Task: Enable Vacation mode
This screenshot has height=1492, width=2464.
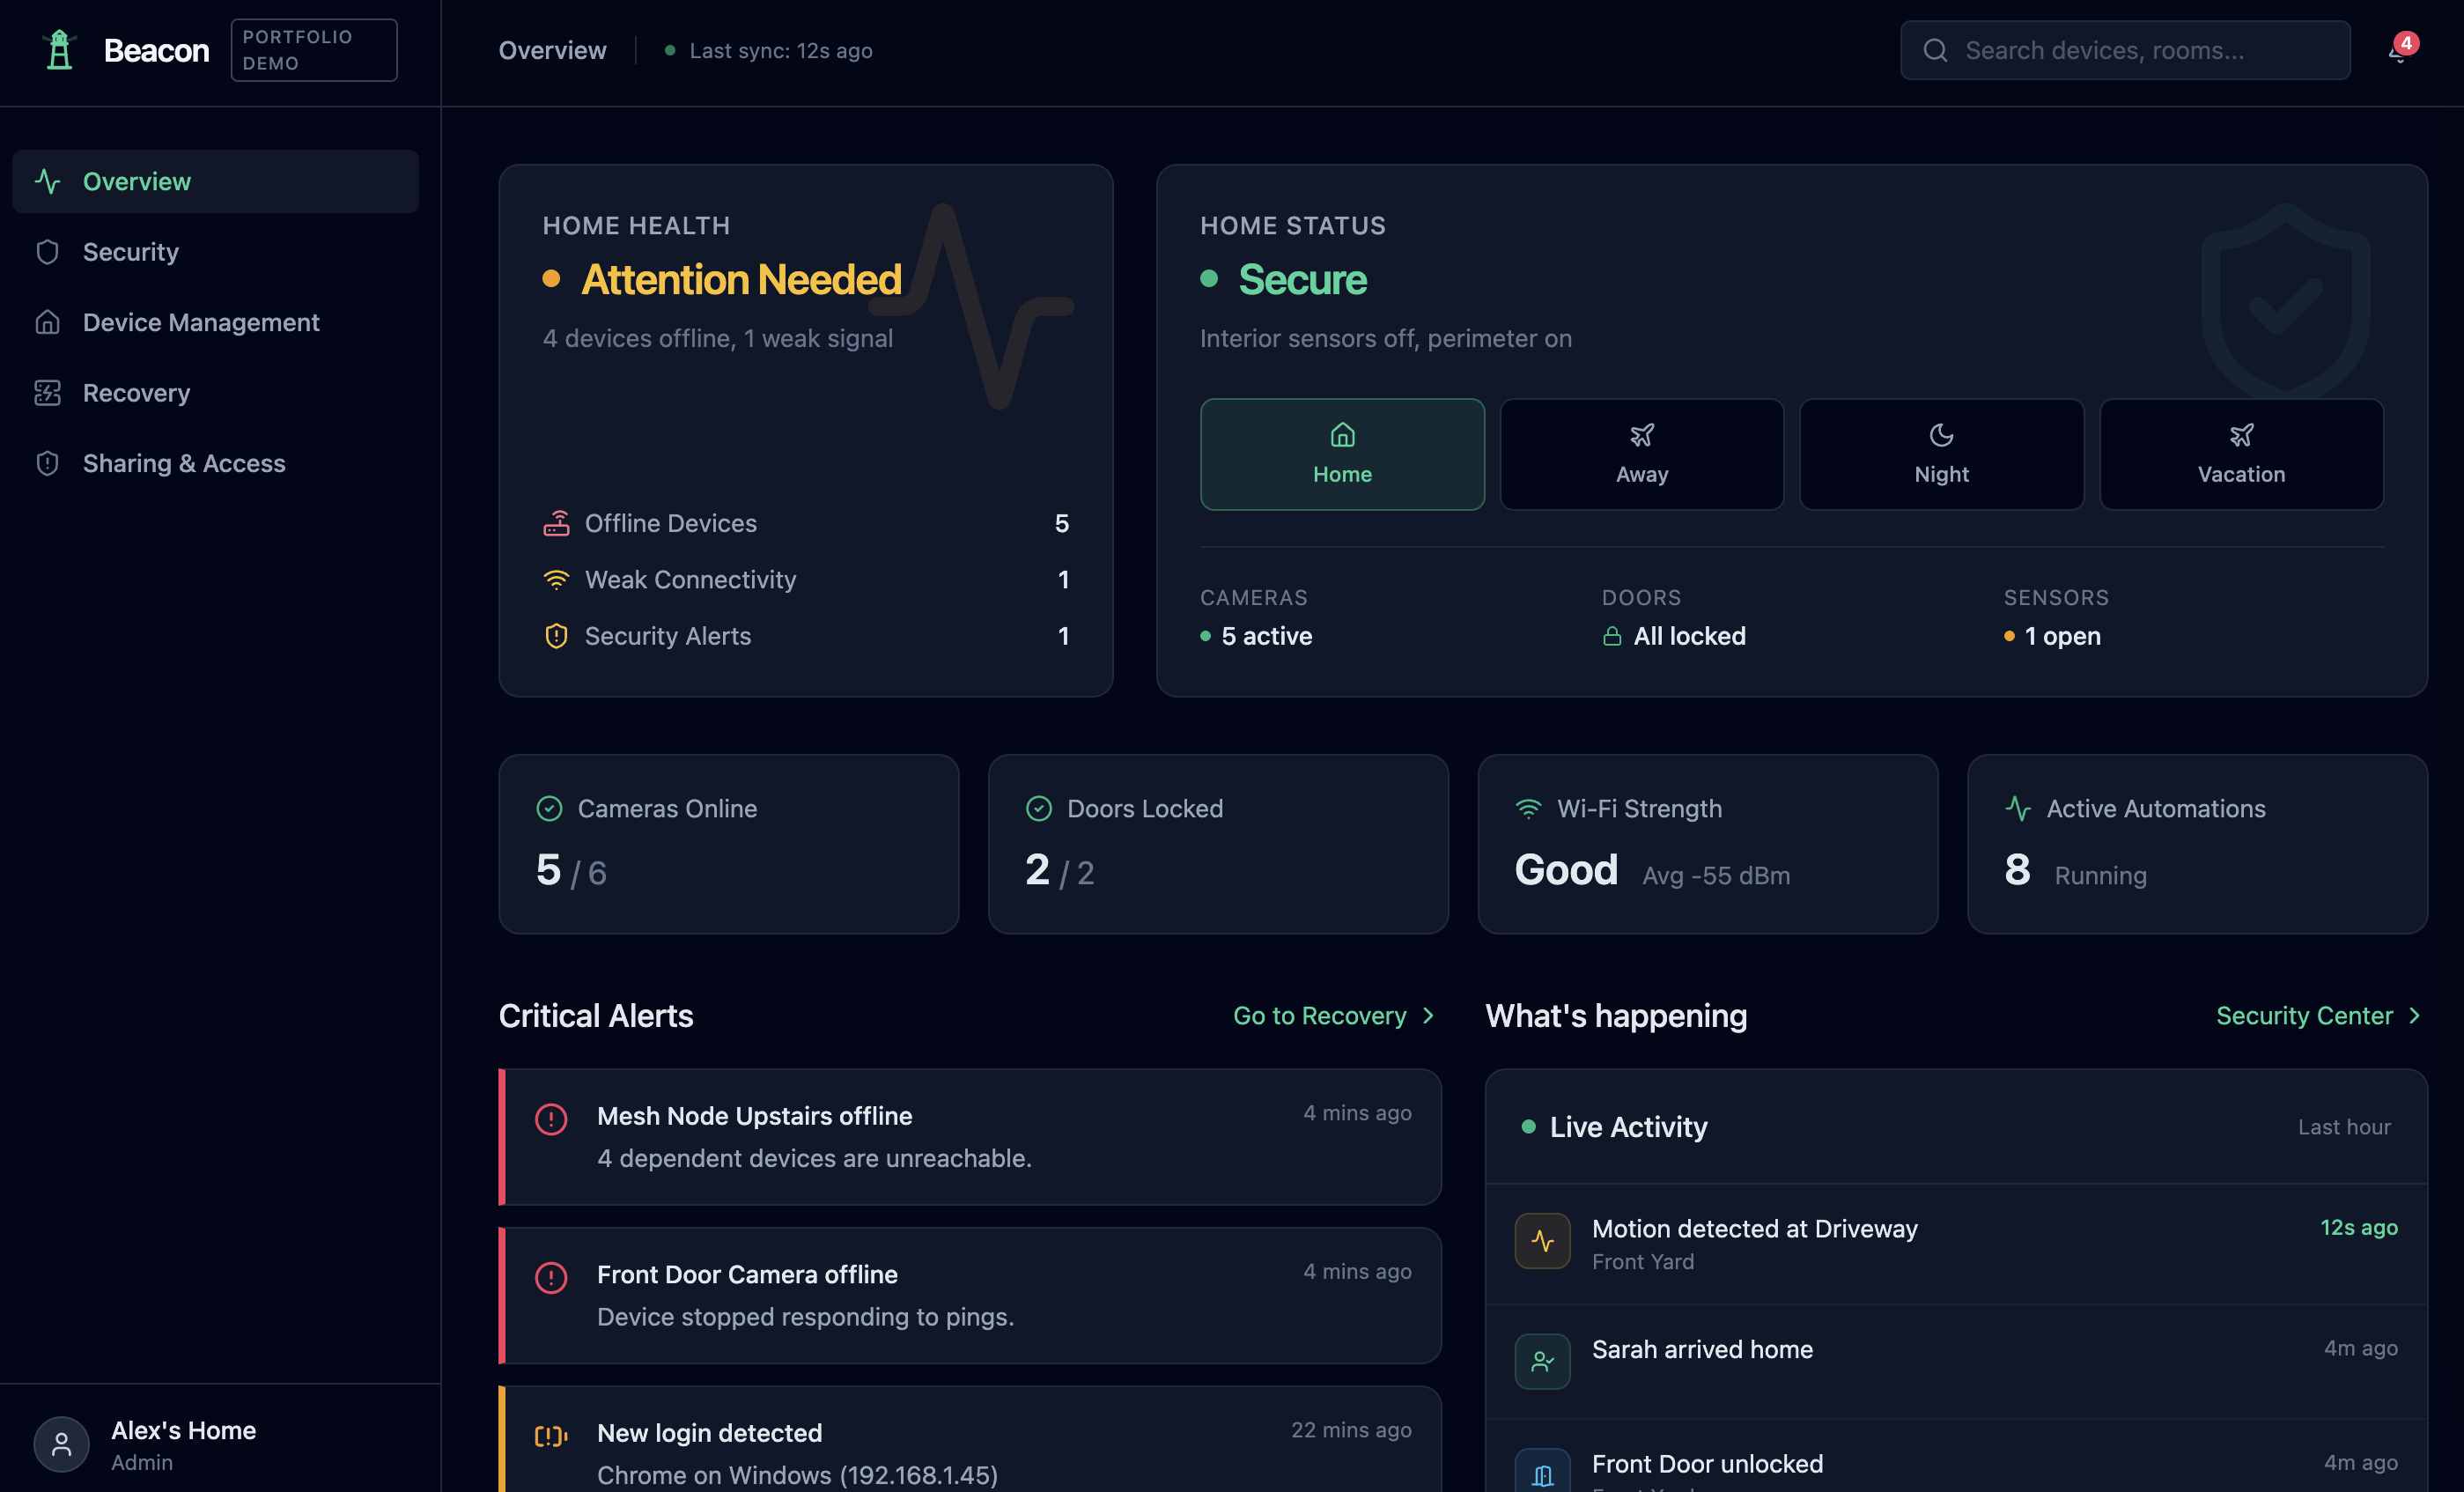Action: pos(2241,455)
